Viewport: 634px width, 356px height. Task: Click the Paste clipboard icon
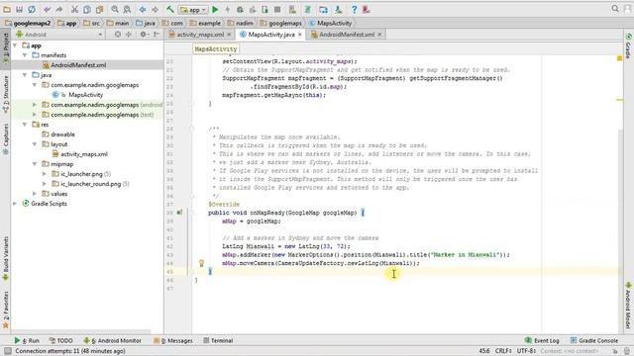point(99,9)
